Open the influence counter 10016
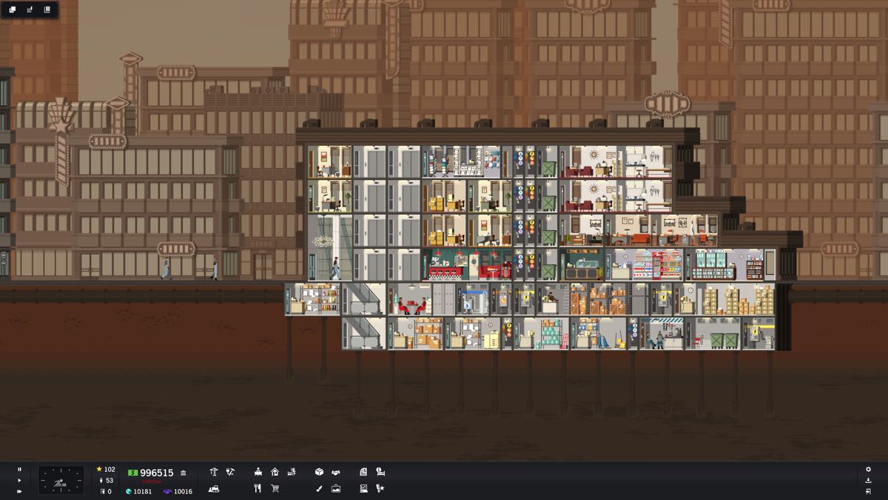Viewport: 888px width, 500px height. coord(178,491)
